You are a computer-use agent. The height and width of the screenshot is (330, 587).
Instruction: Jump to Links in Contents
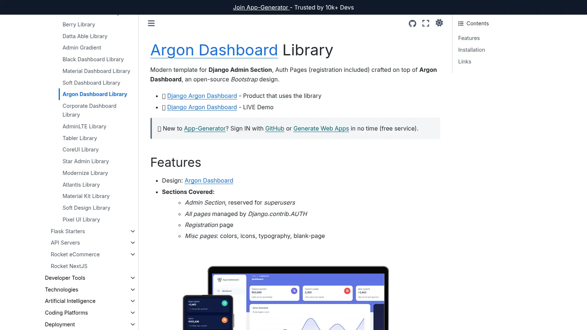(464, 62)
